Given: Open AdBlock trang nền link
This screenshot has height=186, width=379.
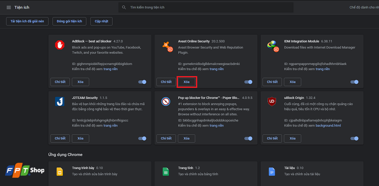Looking at the screenshot, I should pos(111,69).
